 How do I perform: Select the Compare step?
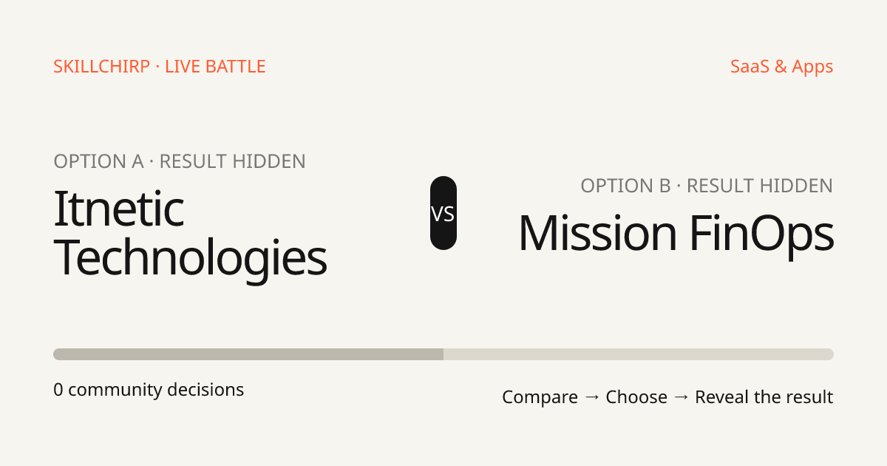pos(540,397)
